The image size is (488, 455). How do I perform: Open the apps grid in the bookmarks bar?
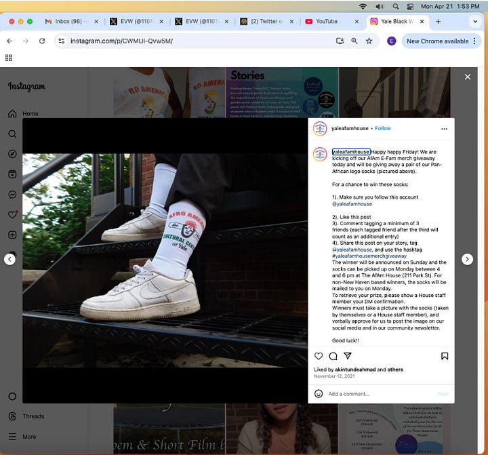[9, 58]
